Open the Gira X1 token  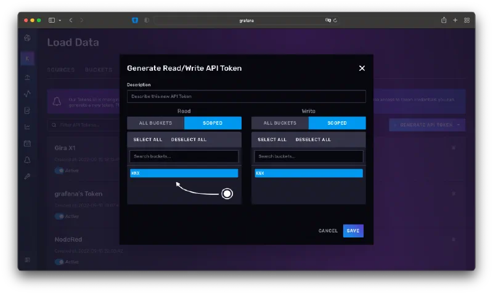click(x=65, y=148)
